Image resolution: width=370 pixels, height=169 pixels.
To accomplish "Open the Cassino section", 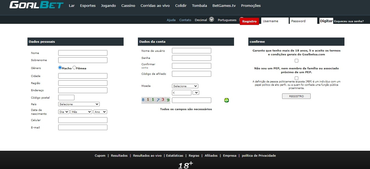I will tap(128, 5).
